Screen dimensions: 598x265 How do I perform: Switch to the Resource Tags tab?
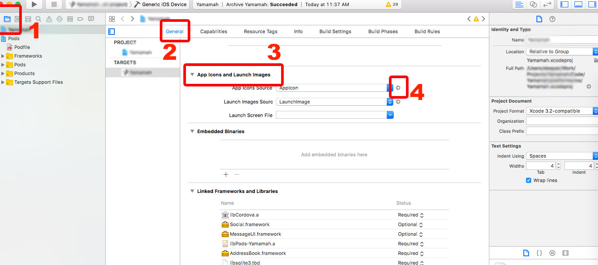(x=261, y=31)
